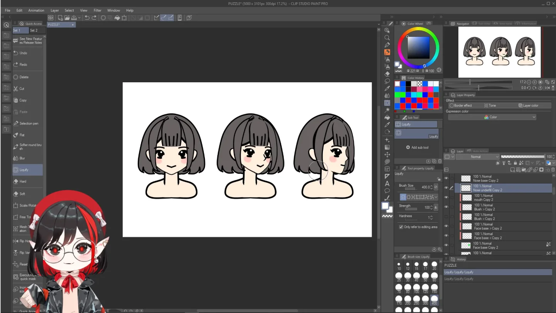Select the Move layer tool
The width and height of the screenshot is (556, 313).
click(x=387, y=154)
